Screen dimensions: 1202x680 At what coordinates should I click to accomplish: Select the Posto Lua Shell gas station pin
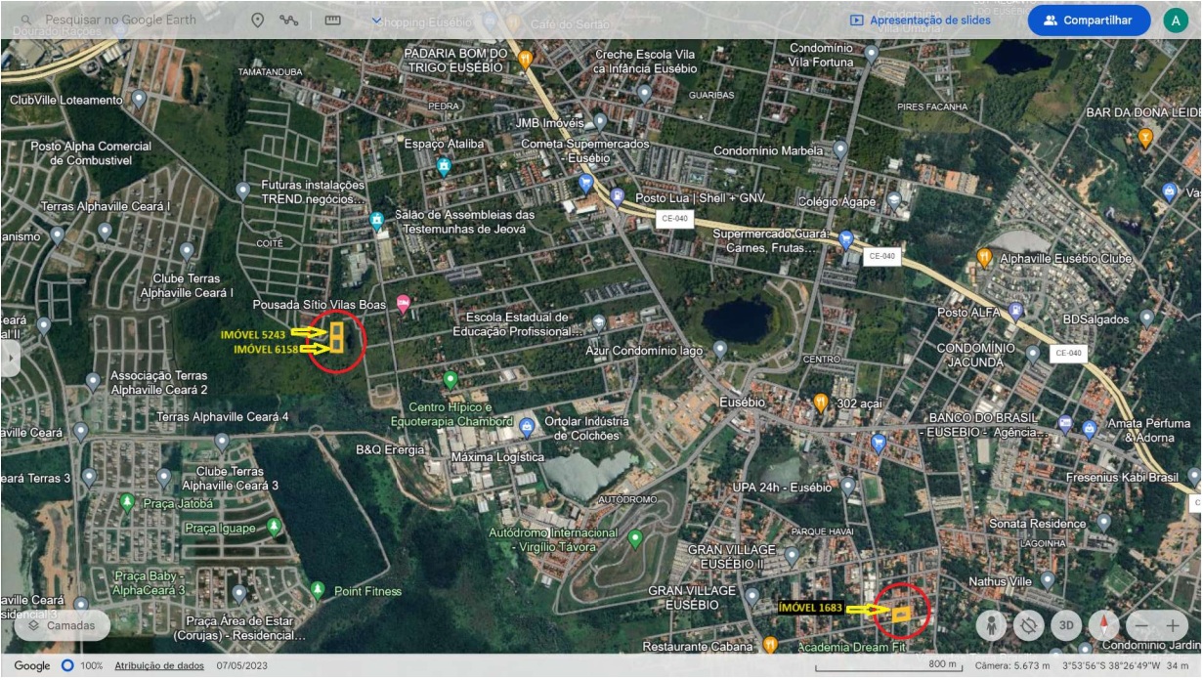point(617,197)
